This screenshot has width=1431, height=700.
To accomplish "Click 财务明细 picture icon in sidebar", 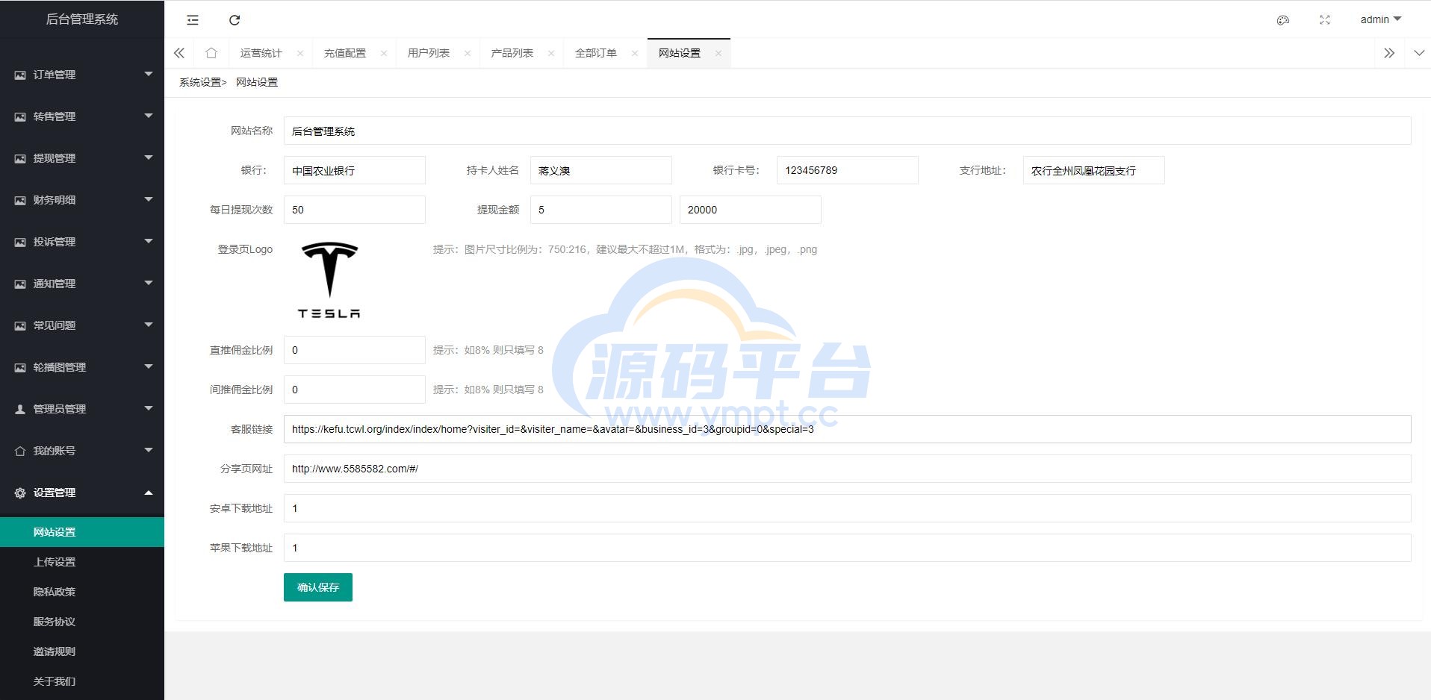I will coord(20,200).
